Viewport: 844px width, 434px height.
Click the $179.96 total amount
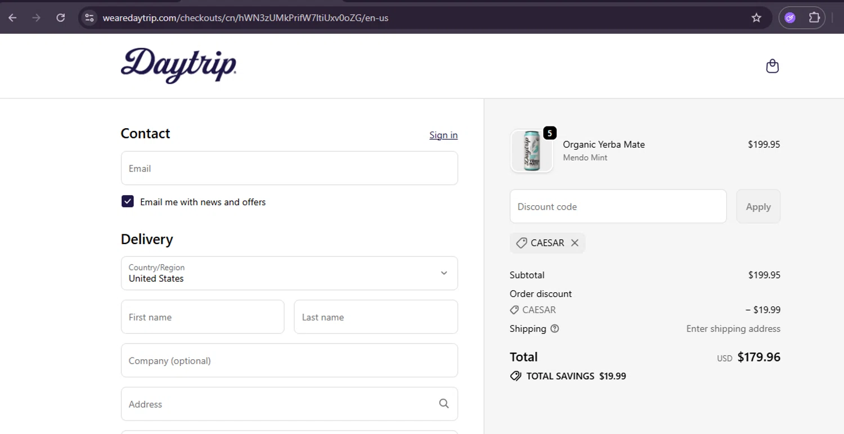pyautogui.click(x=759, y=357)
